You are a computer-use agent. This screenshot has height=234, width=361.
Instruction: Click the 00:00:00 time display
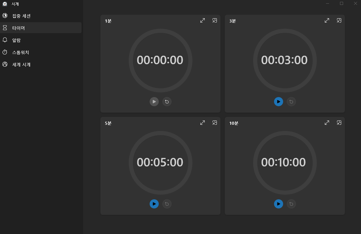(x=160, y=60)
